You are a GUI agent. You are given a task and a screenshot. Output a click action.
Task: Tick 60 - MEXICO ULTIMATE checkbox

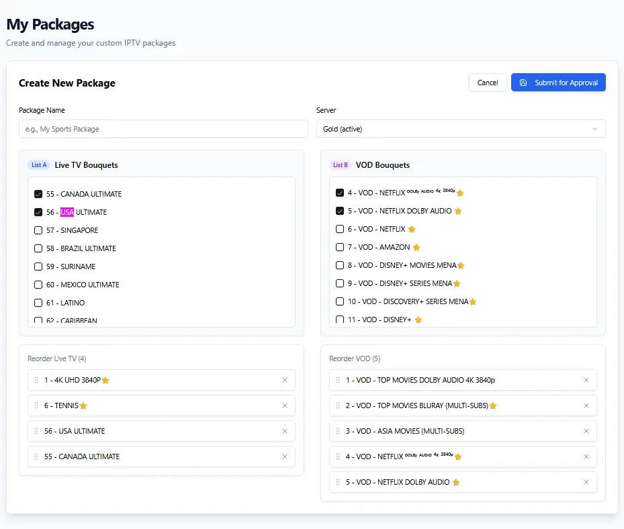38,285
